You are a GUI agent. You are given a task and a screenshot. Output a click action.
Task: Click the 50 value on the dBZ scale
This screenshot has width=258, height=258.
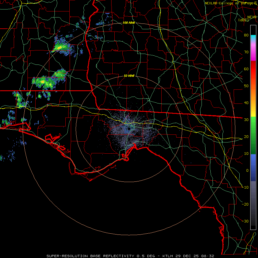click(246, 86)
